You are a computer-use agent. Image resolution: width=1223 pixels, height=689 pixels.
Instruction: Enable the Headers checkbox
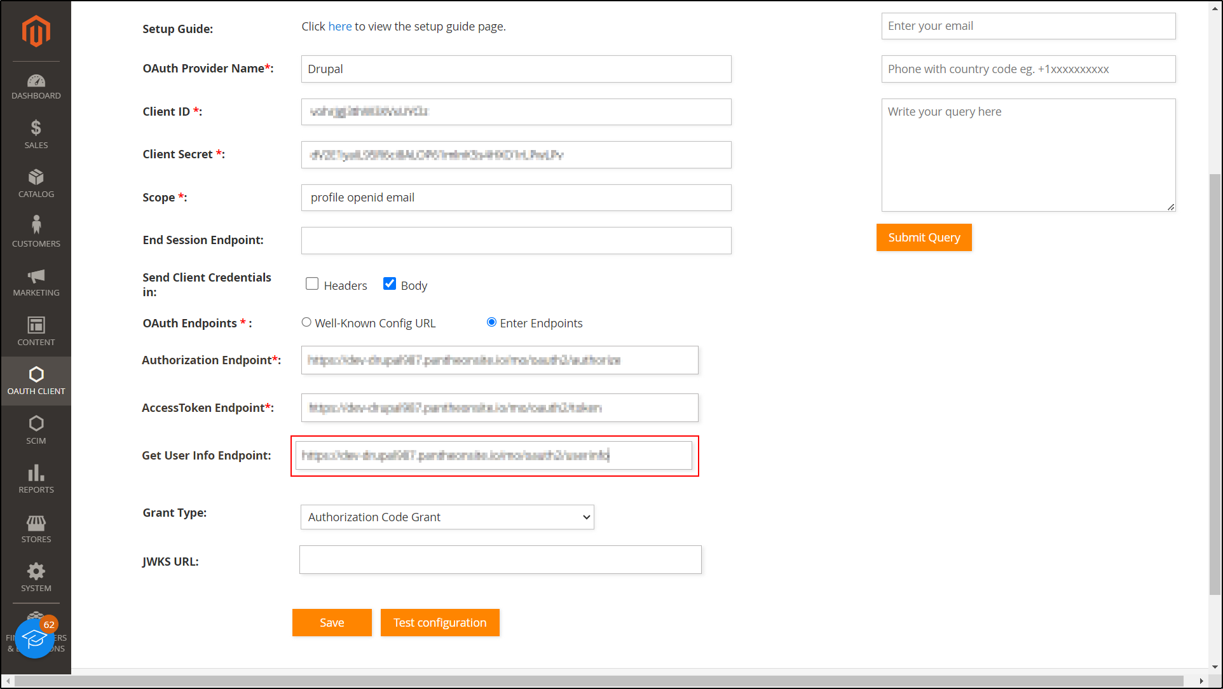pyautogui.click(x=312, y=283)
